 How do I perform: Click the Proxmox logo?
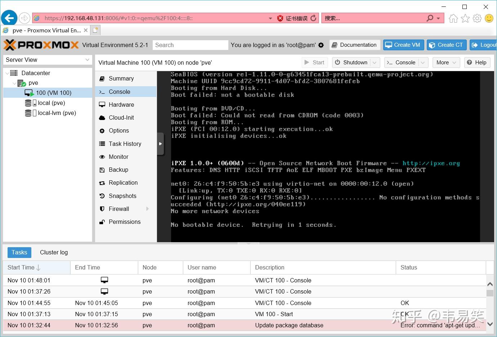tap(41, 45)
